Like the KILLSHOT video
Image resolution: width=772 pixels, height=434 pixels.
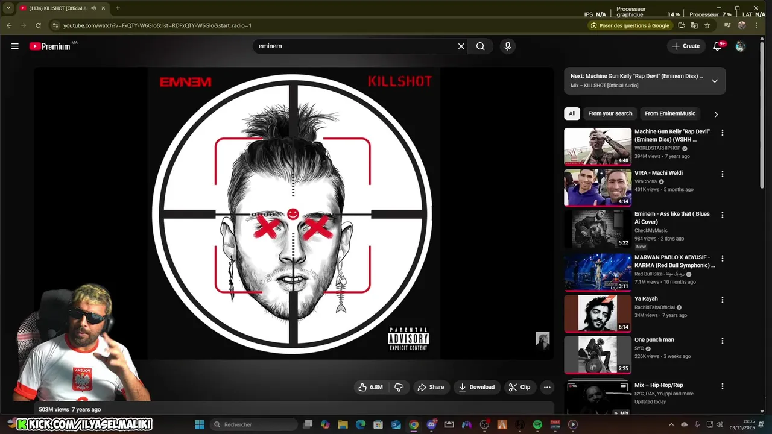click(371, 387)
